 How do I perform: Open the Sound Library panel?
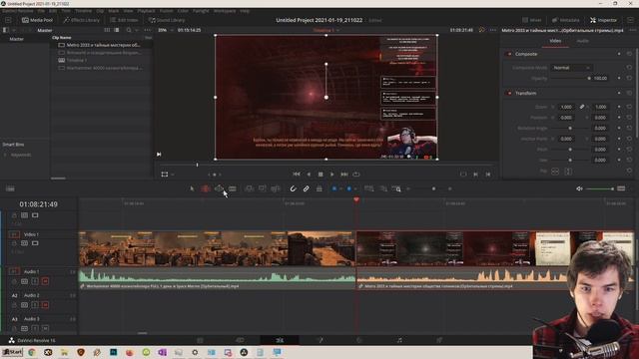[x=167, y=20]
